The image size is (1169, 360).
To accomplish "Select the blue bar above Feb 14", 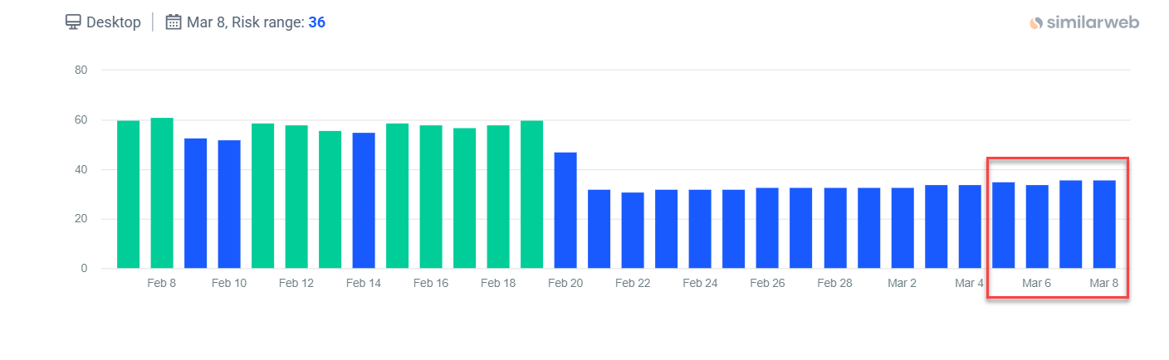I will (364, 201).
